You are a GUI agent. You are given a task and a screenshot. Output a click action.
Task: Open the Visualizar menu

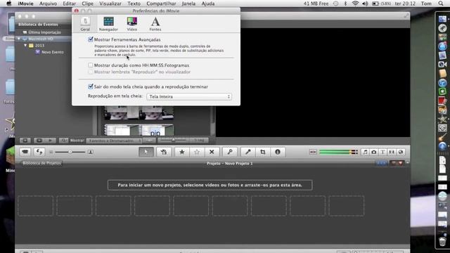[x=110, y=4]
